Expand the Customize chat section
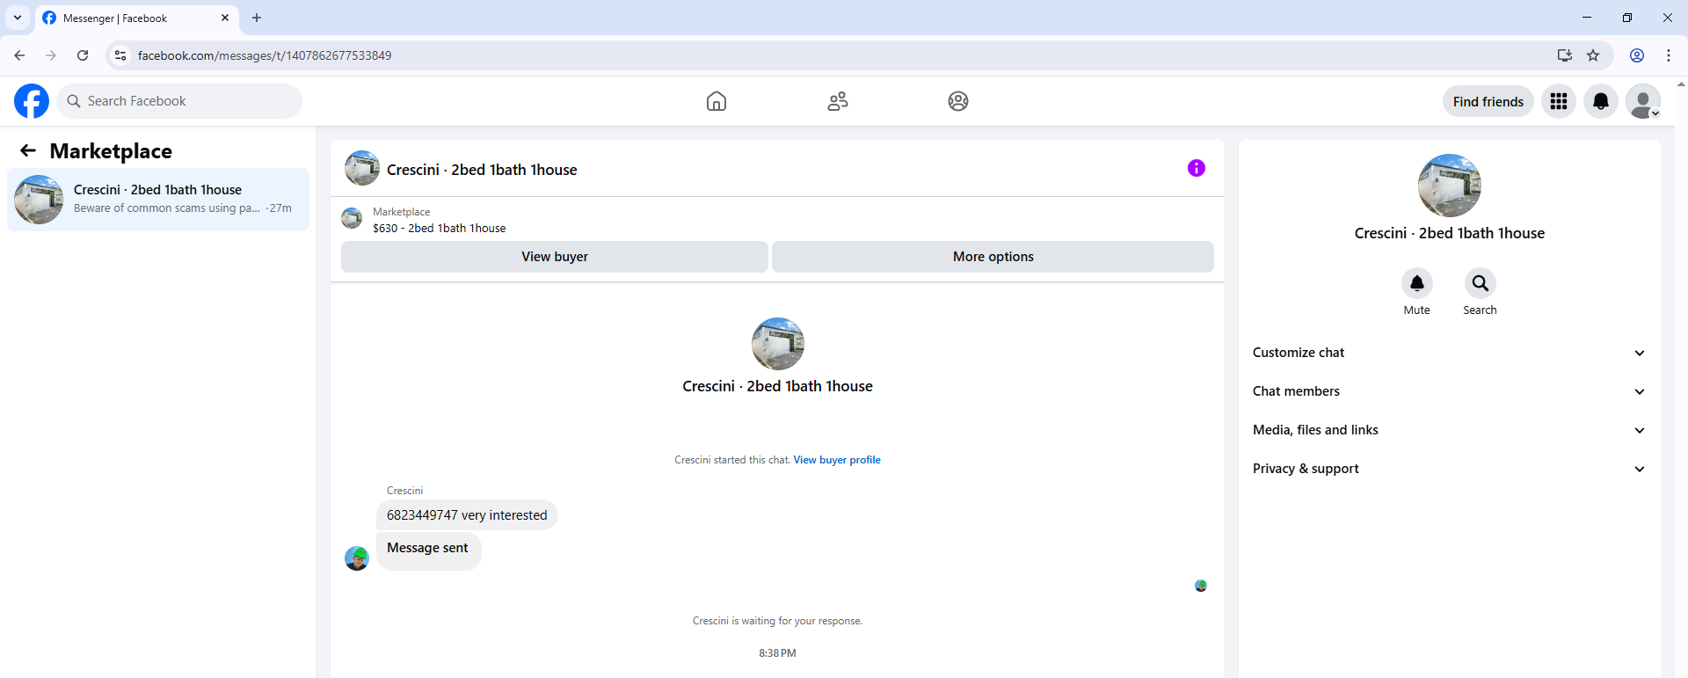This screenshot has height=678, width=1688. [1449, 353]
